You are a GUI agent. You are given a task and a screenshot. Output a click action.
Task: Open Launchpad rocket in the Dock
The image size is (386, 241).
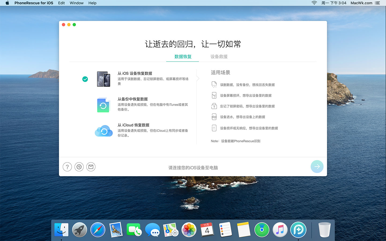click(x=80, y=230)
